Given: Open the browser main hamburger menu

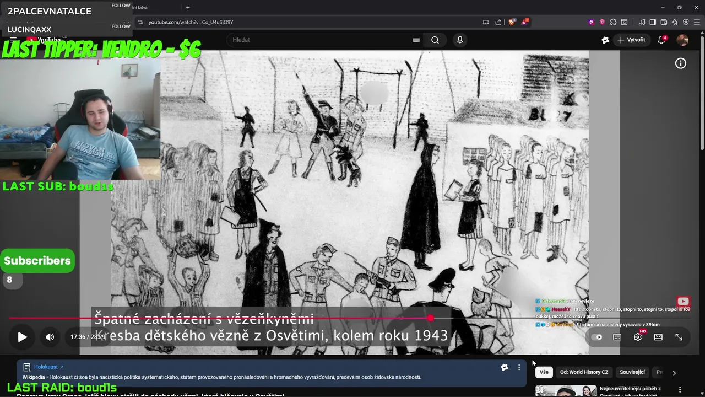Looking at the screenshot, I should pos(697,22).
